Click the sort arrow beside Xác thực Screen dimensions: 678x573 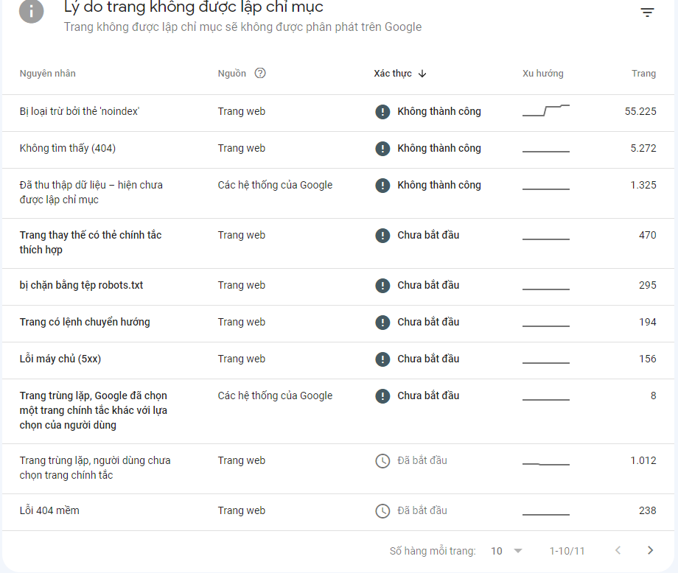pyautogui.click(x=422, y=74)
